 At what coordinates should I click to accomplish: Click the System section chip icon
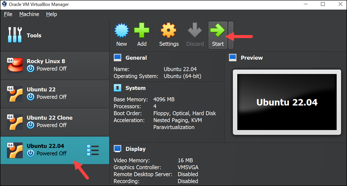pyautogui.click(x=118, y=88)
